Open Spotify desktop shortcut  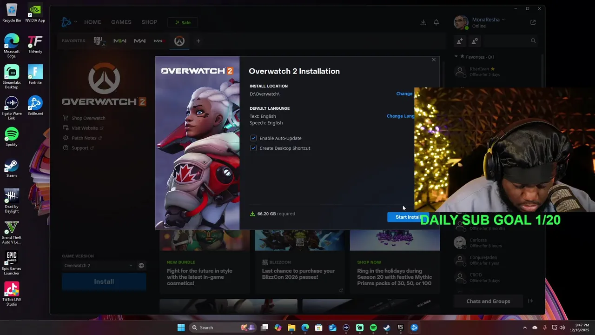[12, 137]
